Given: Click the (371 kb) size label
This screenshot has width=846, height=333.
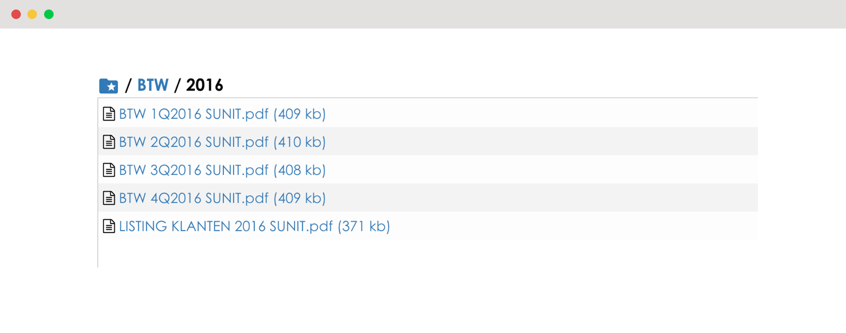Looking at the screenshot, I should (x=364, y=226).
